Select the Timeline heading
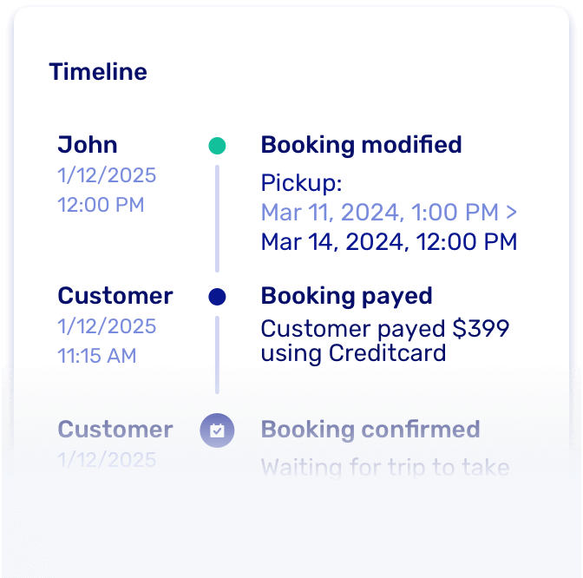This screenshot has width=583, height=578. [x=98, y=72]
